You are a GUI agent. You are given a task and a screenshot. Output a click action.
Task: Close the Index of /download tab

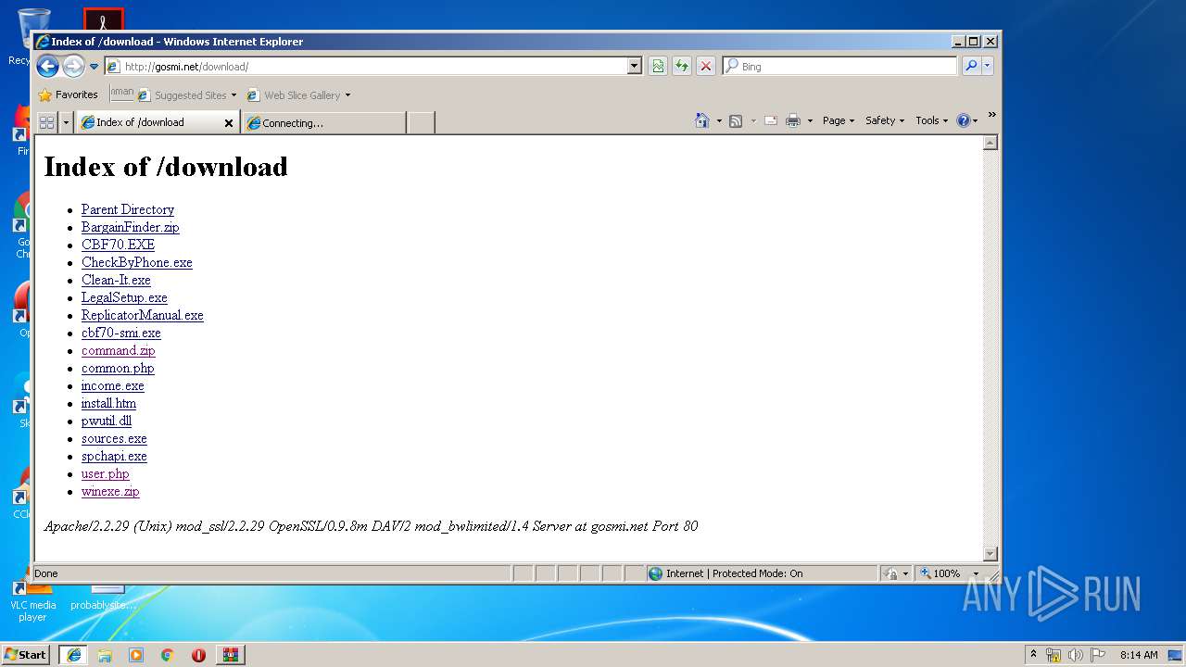coord(229,122)
